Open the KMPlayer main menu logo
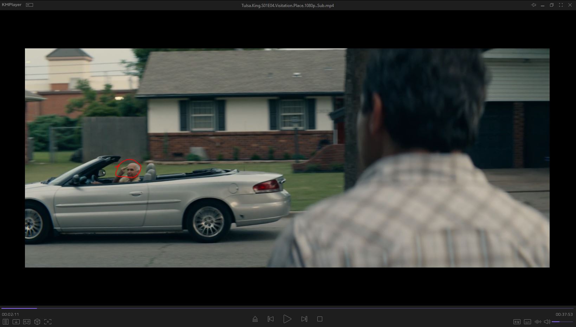576x327 pixels. 12,5
